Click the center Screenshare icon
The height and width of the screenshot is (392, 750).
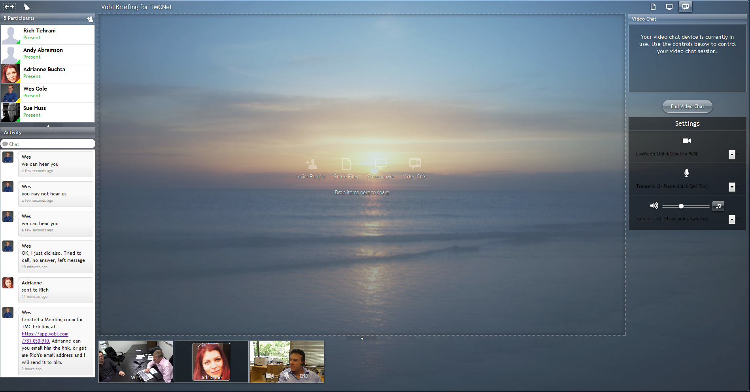(x=380, y=164)
